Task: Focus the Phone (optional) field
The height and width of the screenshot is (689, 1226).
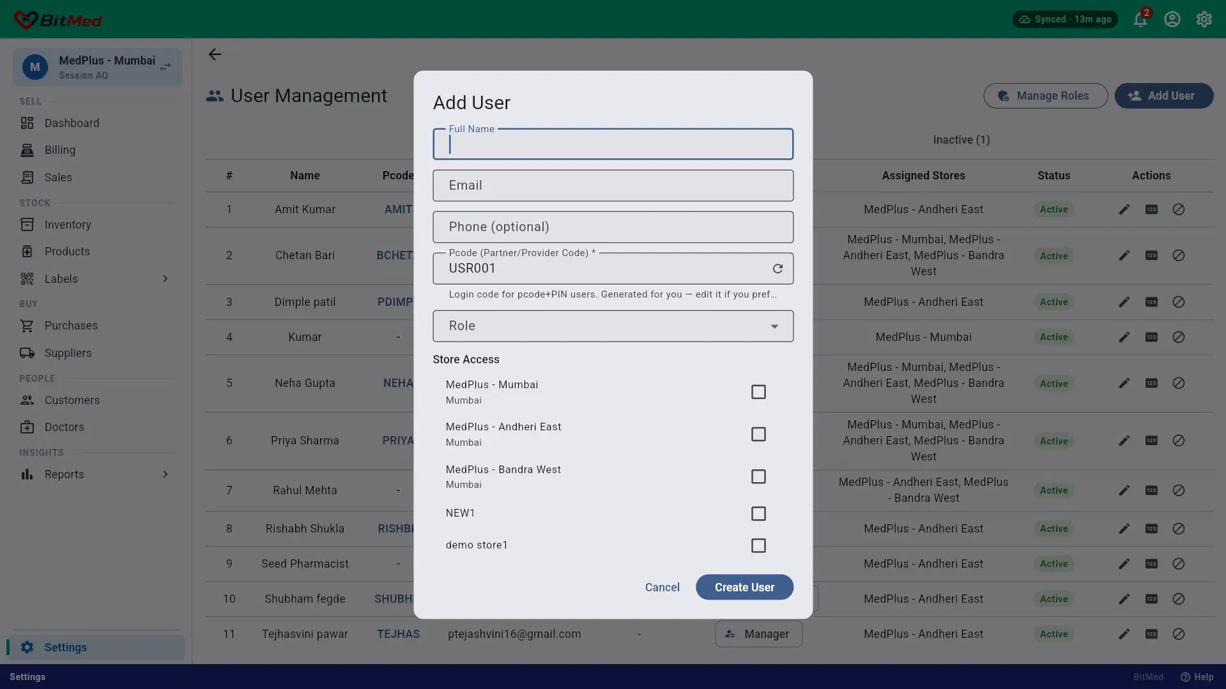Action: pyautogui.click(x=613, y=227)
